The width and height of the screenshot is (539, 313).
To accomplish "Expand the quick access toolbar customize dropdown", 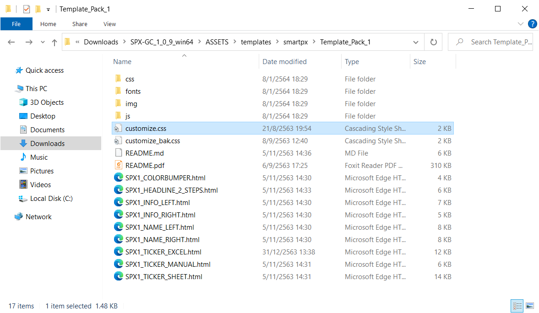I will coord(48,9).
